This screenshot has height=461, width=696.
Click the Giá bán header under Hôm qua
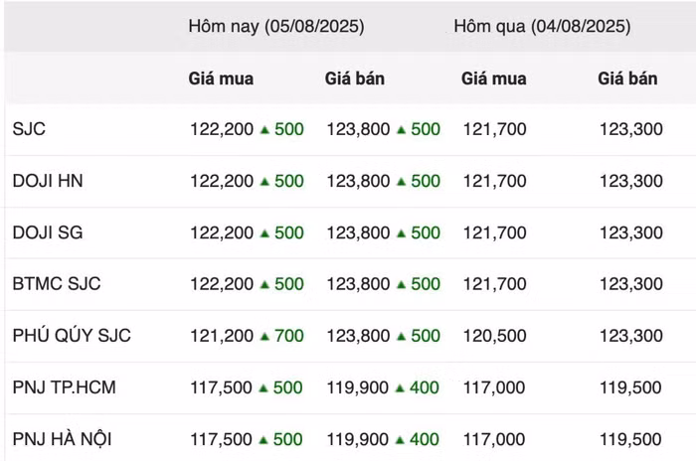(x=627, y=78)
